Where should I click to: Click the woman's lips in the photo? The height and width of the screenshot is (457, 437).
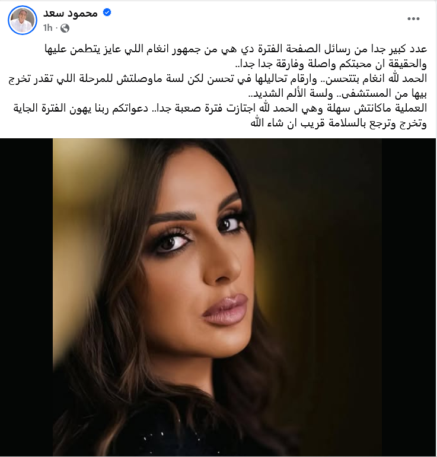click(226, 310)
